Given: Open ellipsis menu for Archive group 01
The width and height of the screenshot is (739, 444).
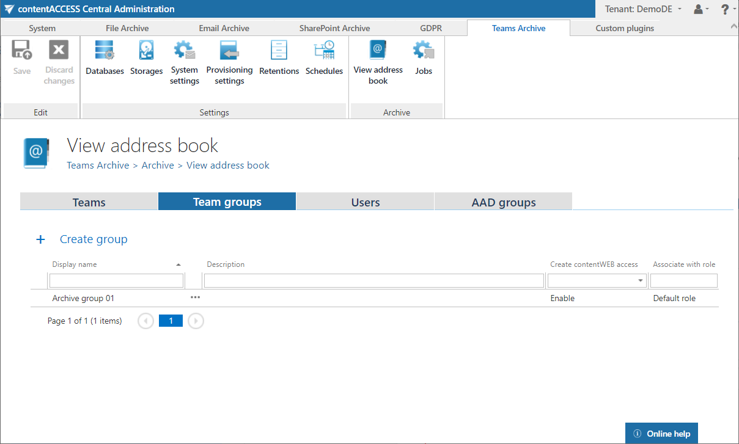Looking at the screenshot, I should (195, 297).
